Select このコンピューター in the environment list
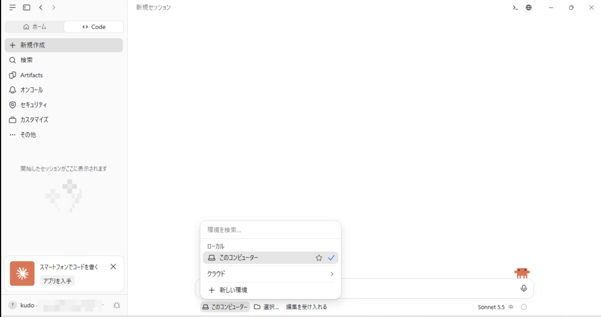 (270, 258)
